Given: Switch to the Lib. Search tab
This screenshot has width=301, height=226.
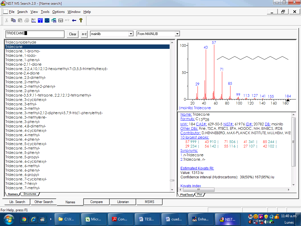Looking at the screenshot, I should coord(17,202).
